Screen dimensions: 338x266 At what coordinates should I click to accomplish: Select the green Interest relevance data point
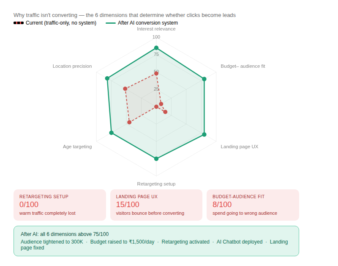pyautogui.click(x=156, y=48)
